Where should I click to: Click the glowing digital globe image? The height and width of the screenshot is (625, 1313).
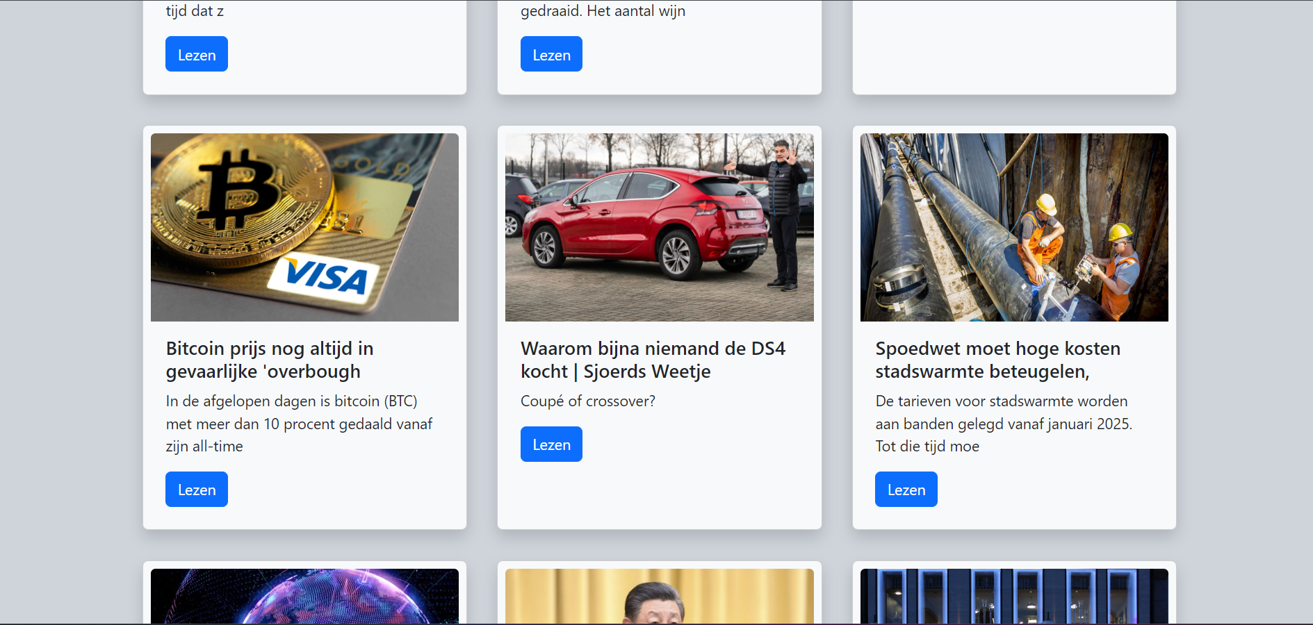coord(304,596)
